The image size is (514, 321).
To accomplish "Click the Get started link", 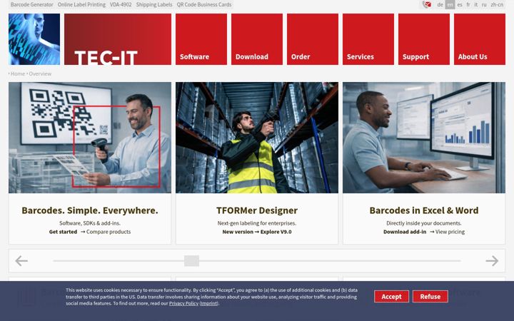I will 63,232.
